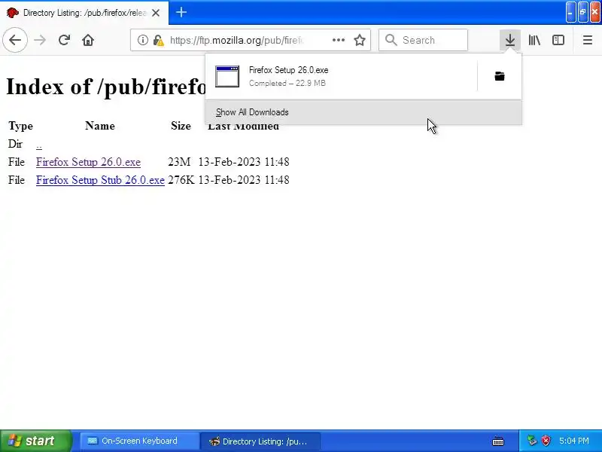Click Show All Downloads
The width and height of the screenshot is (602, 452).
pyautogui.click(x=363, y=112)
